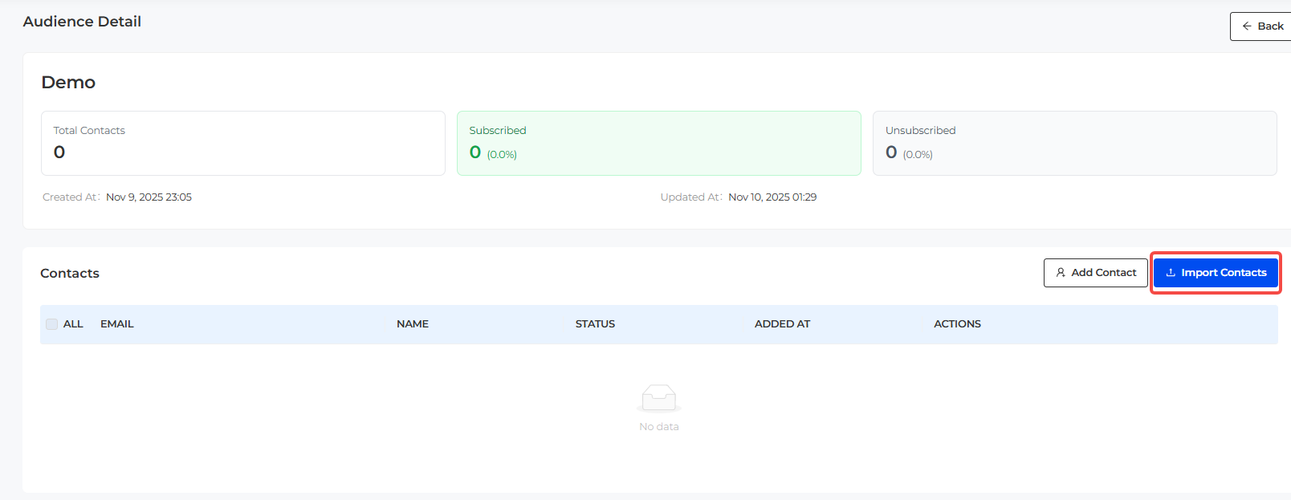Click the ADDED AT column header

coord(782,324)
